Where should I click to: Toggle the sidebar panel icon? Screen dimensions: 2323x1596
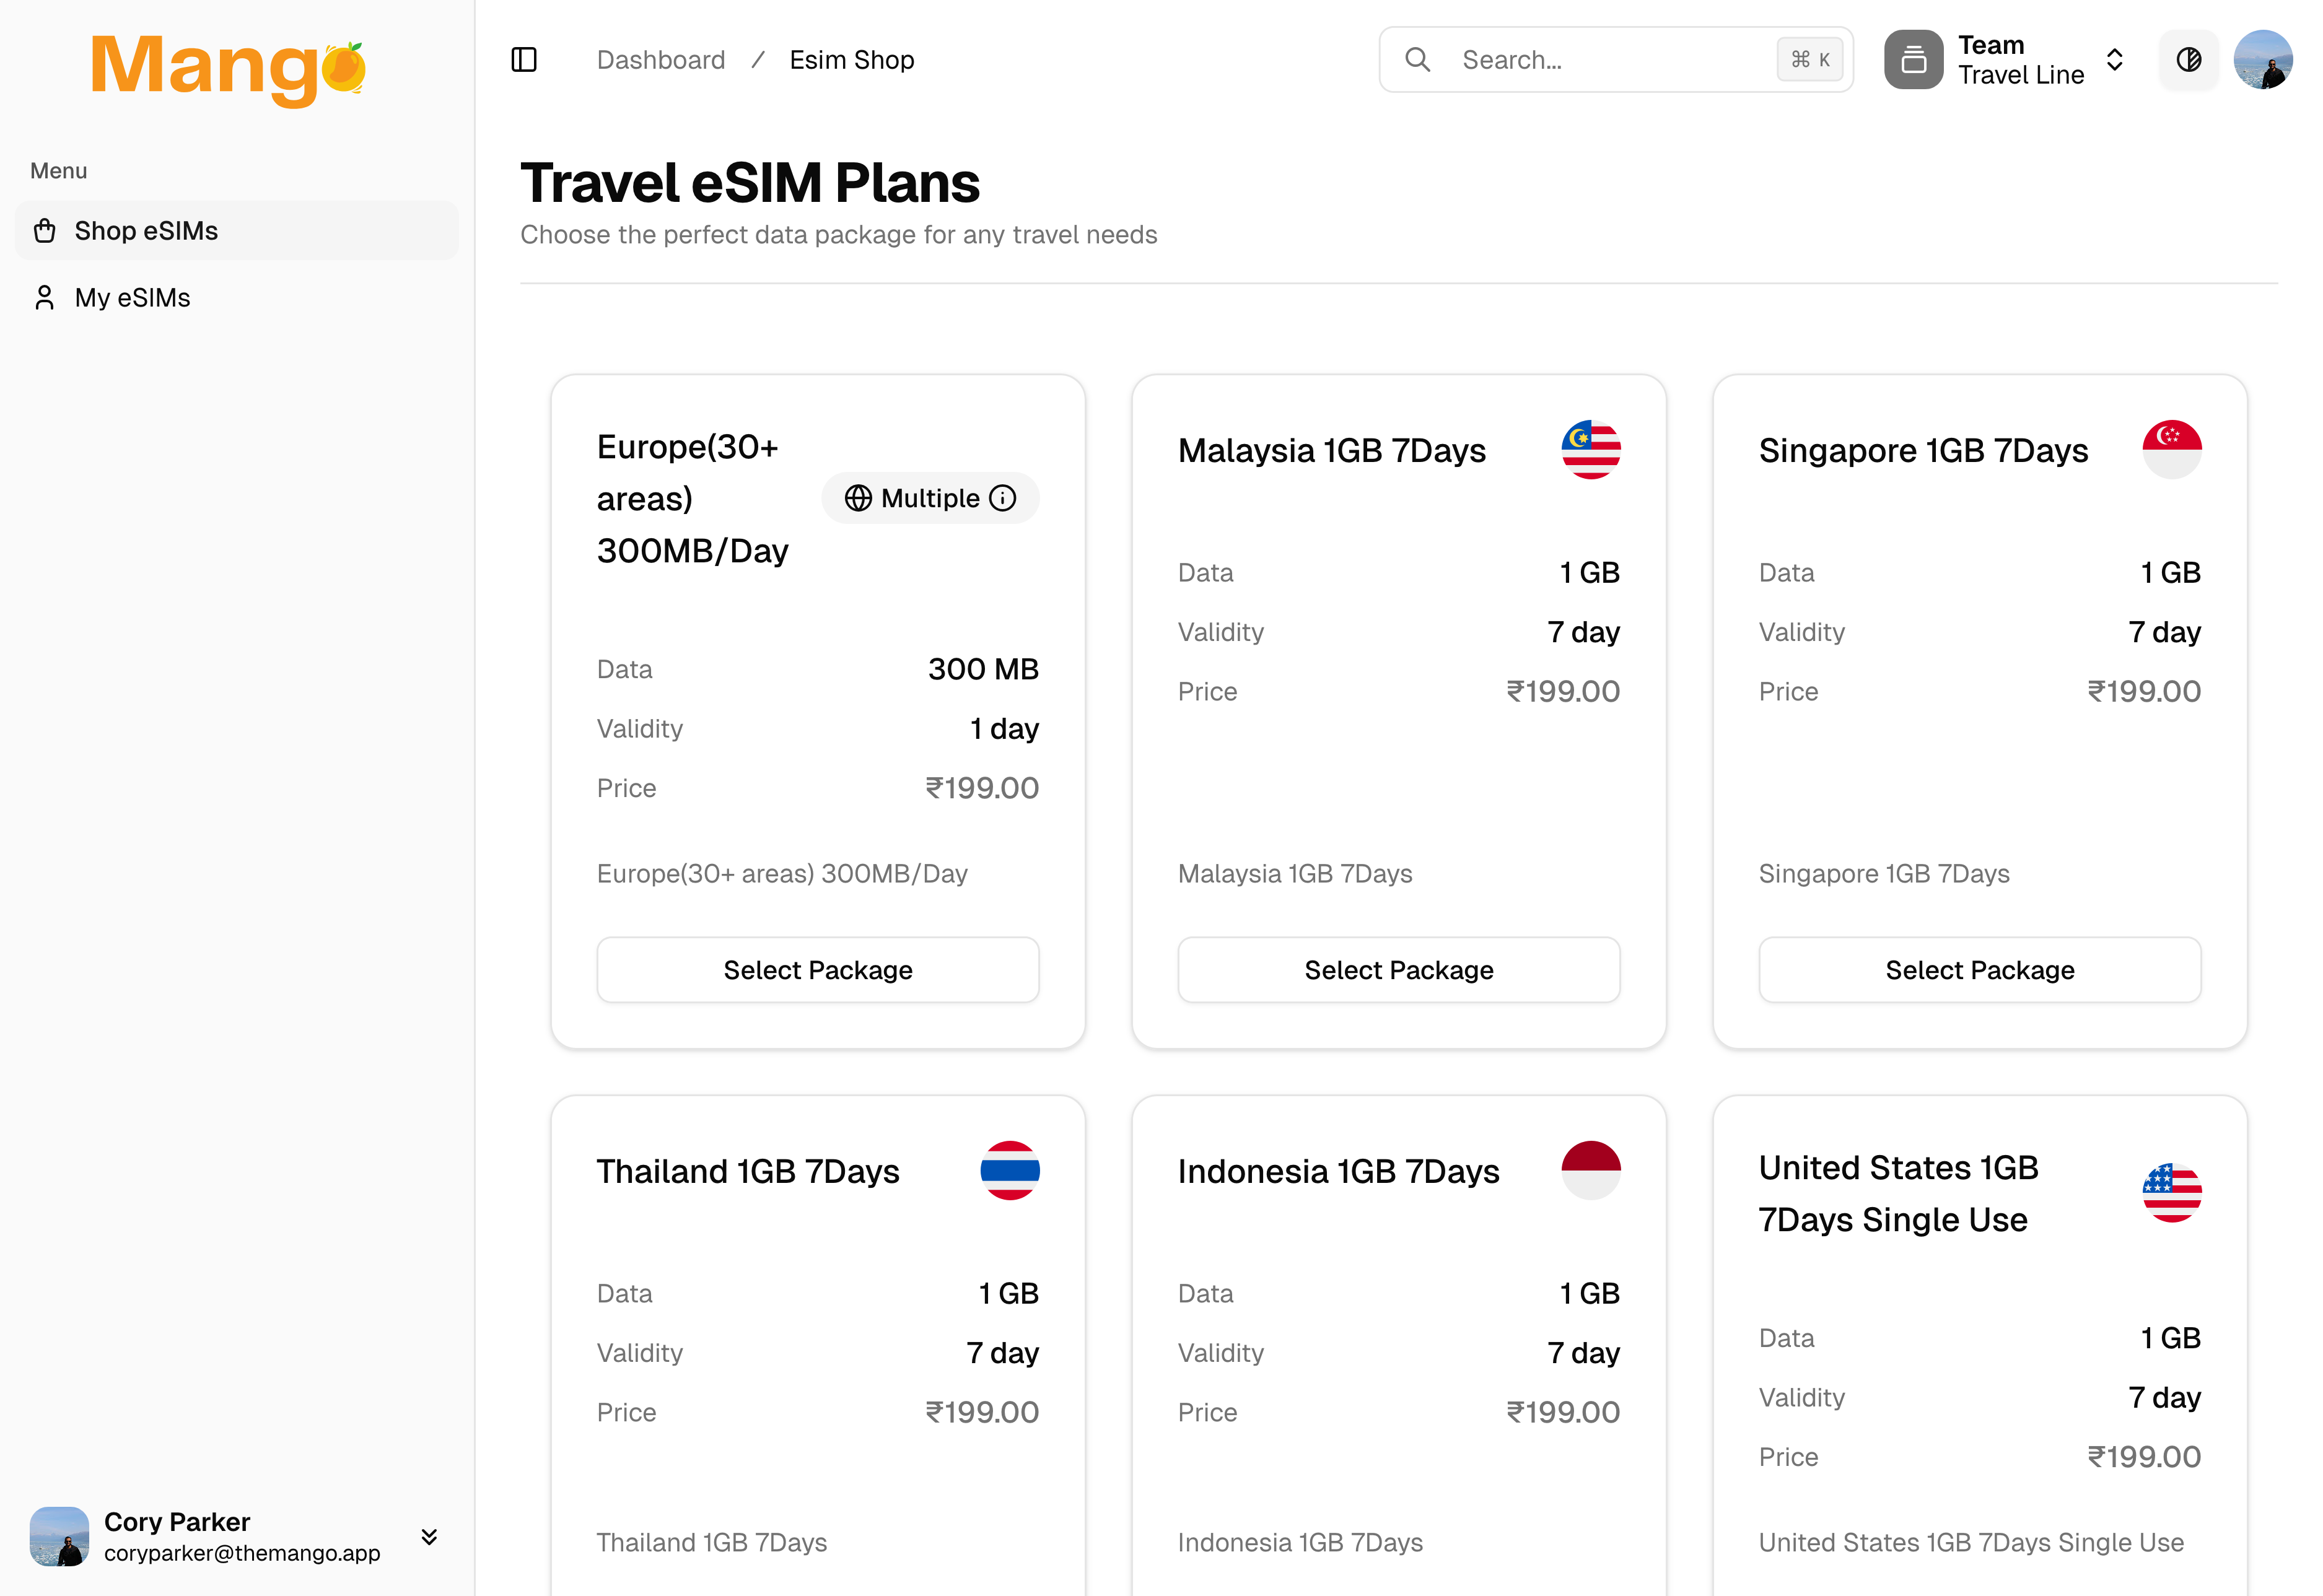[524, 60]
